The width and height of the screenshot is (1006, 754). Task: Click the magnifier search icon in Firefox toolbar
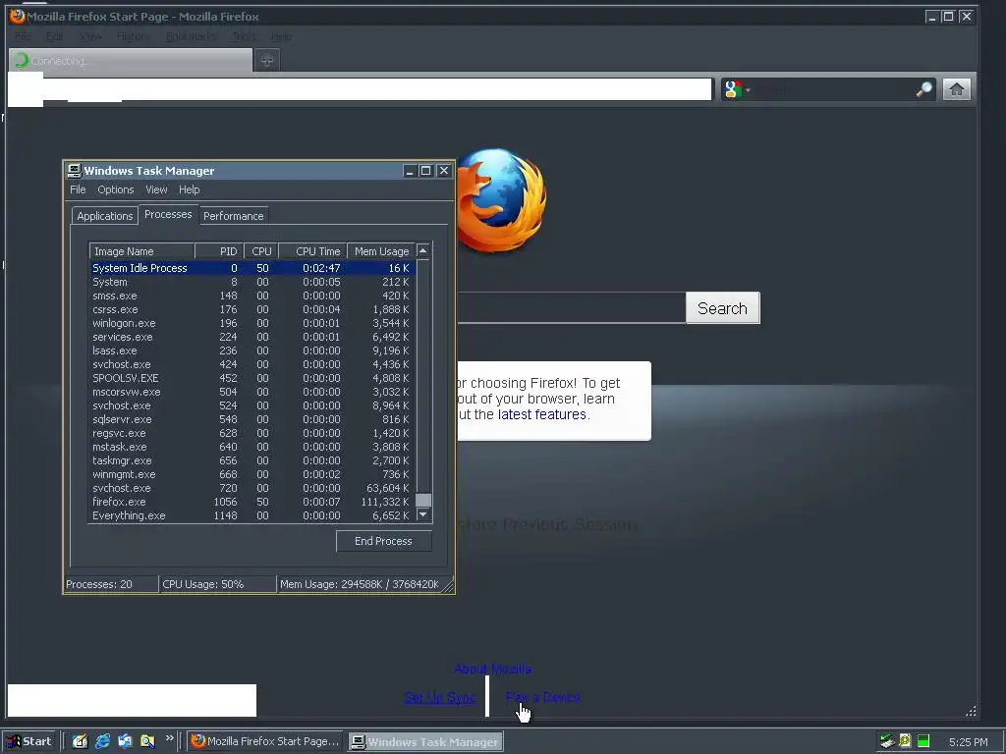pos(923,89)
